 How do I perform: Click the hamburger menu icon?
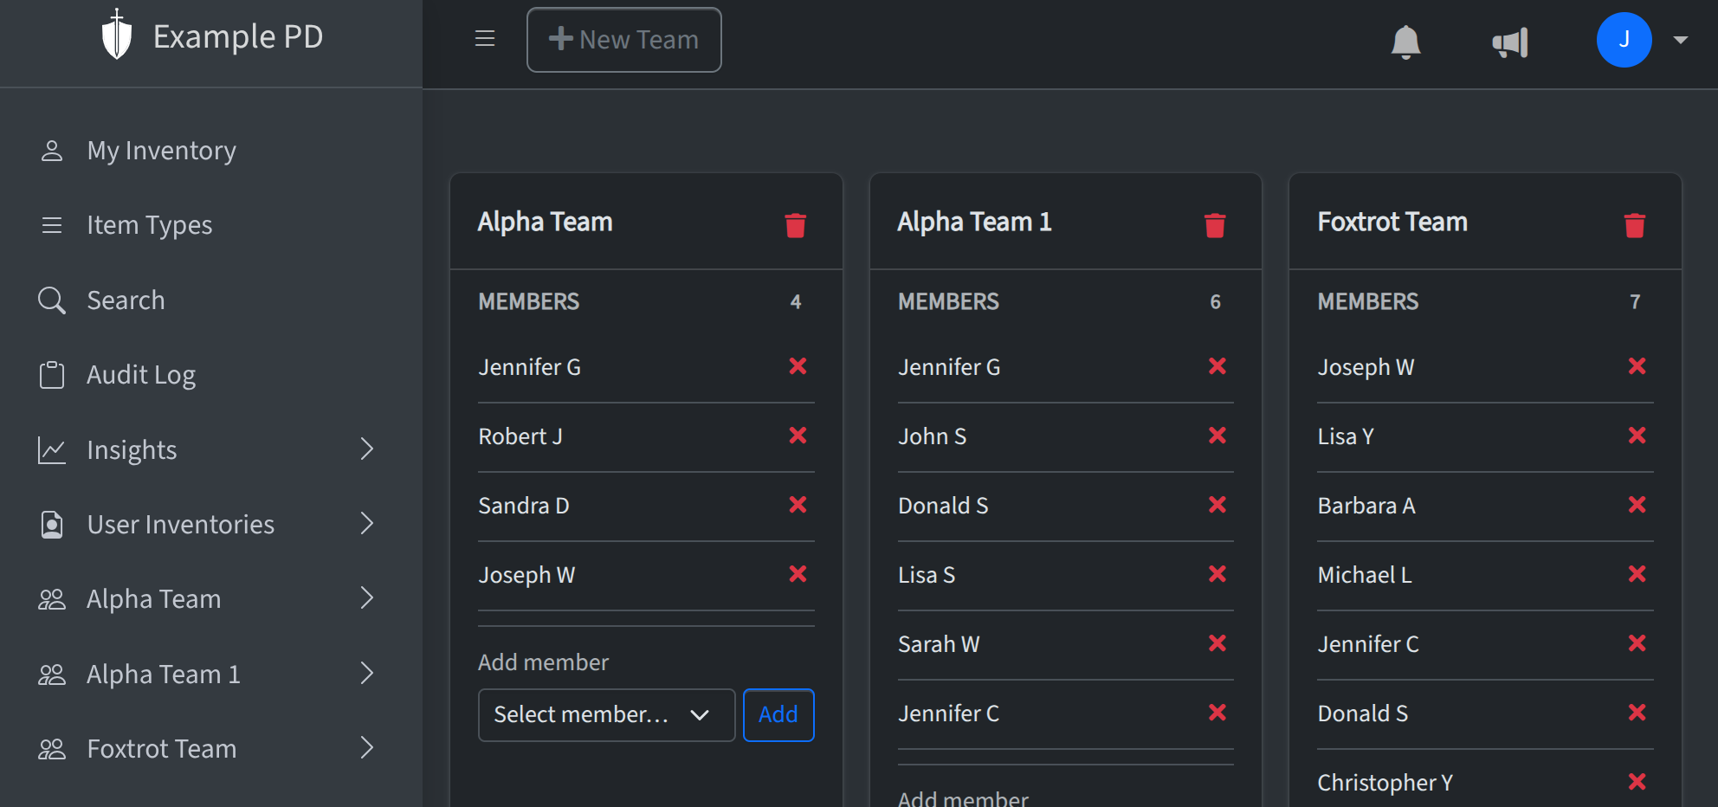tap(484, 38)
